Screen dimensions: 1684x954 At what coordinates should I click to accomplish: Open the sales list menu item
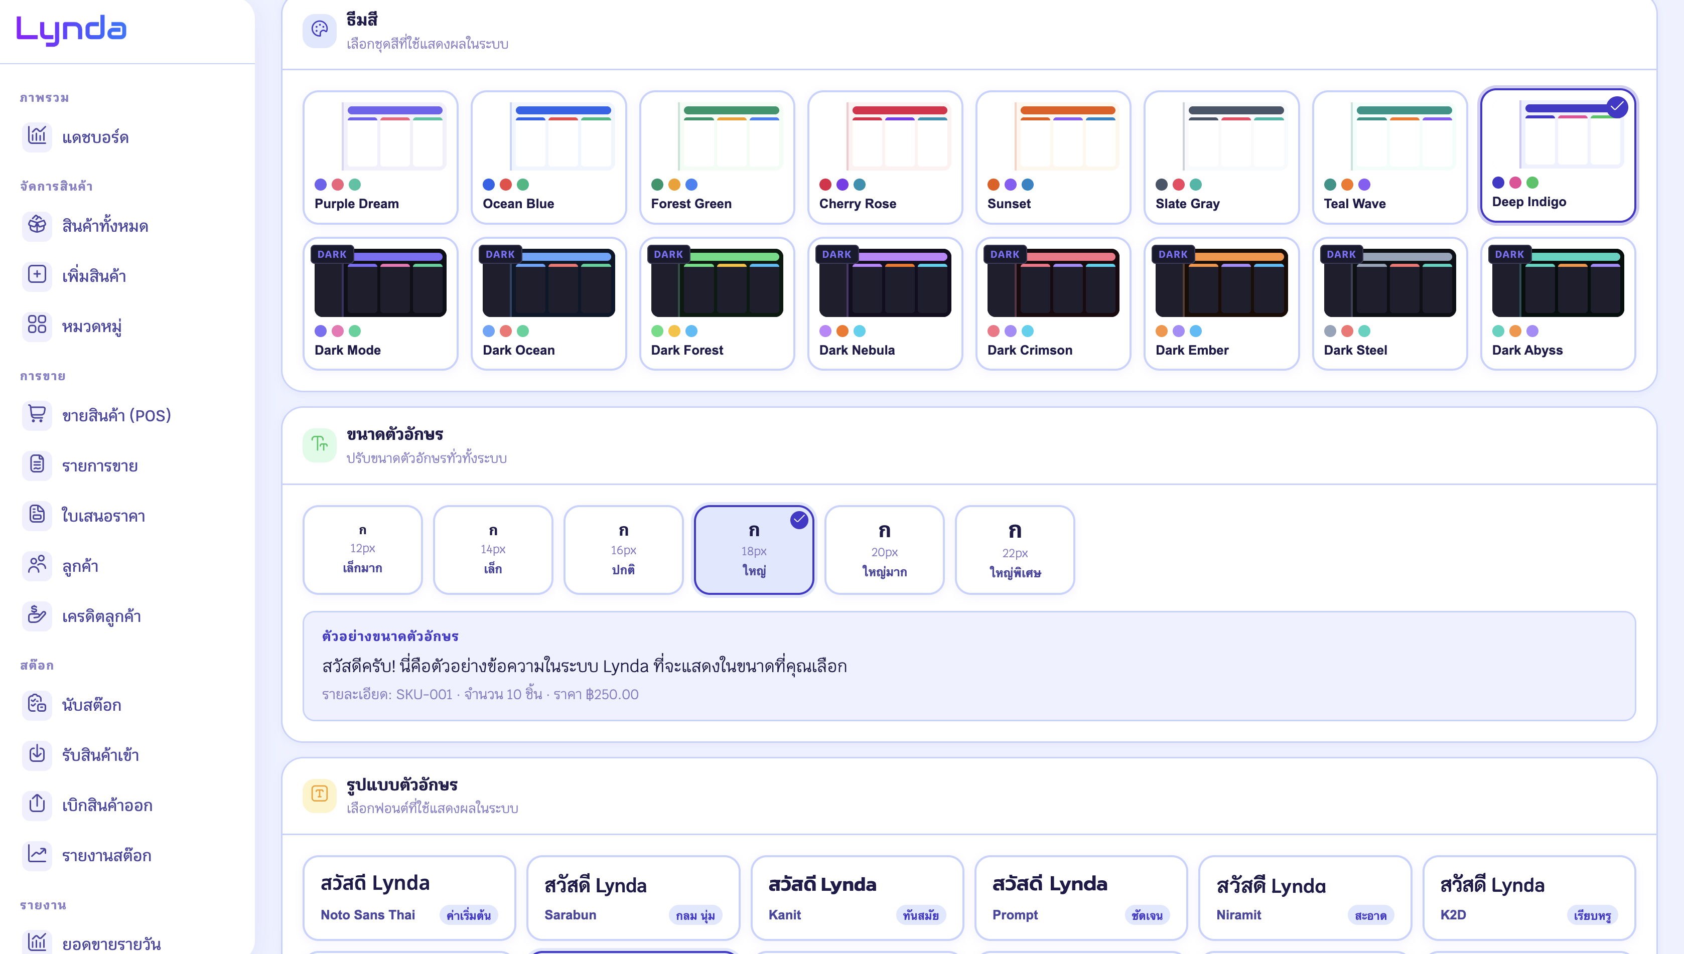(x=100, y=466)
